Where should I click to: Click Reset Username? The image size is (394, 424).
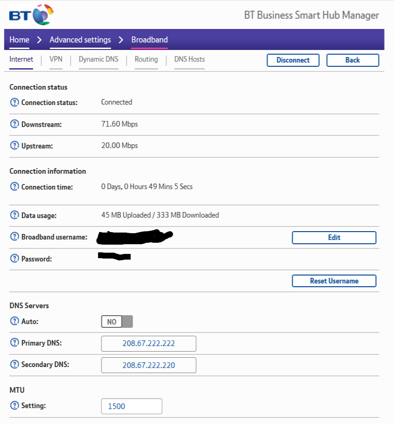point(334,281)
